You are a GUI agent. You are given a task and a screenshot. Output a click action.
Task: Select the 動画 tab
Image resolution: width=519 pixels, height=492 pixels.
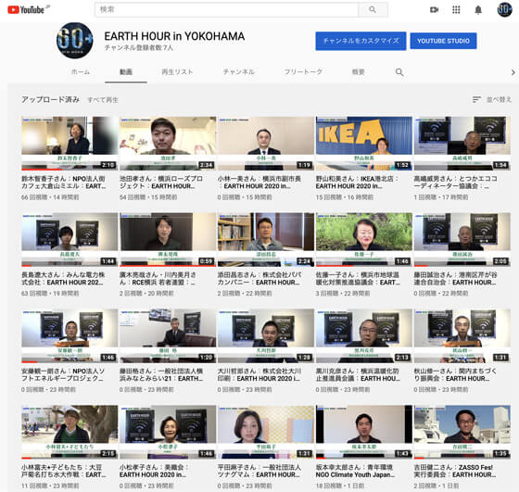tap(126, 71)
